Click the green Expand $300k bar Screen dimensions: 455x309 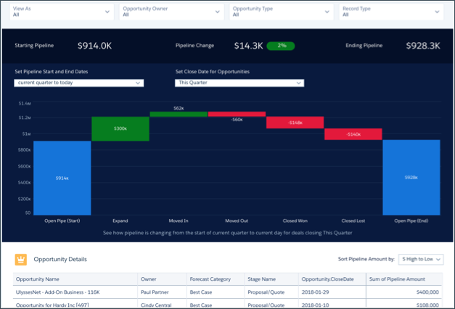[x=120, y=128]
